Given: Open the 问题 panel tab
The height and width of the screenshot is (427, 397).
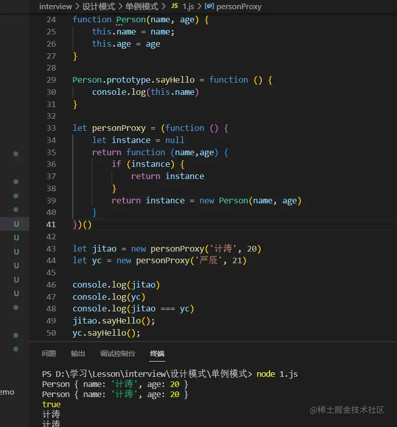Looking at the screenshot, I should point(49,353).
